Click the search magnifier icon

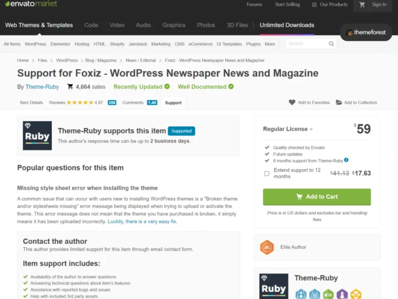(331, 44)
